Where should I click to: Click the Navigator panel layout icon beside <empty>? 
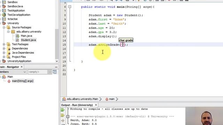pyautogui.click(x=55, y=72)
